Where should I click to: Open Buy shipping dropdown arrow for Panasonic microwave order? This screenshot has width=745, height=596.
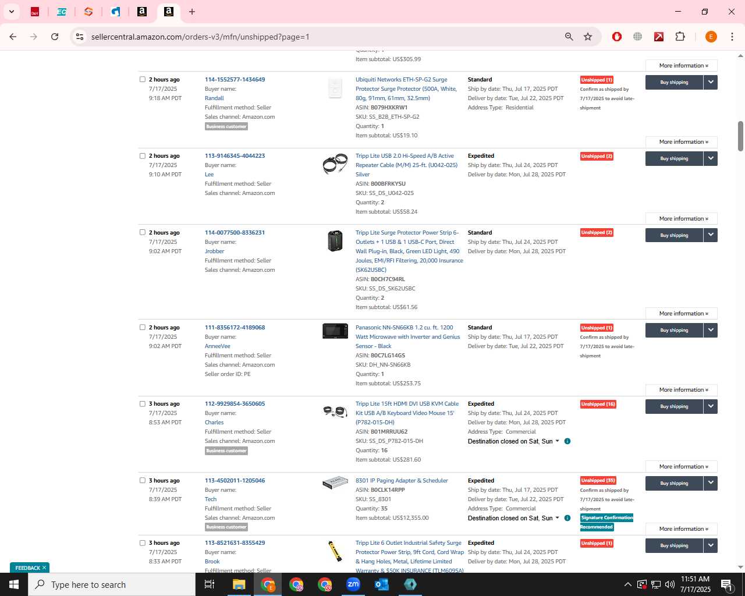(x=711, y=330)
